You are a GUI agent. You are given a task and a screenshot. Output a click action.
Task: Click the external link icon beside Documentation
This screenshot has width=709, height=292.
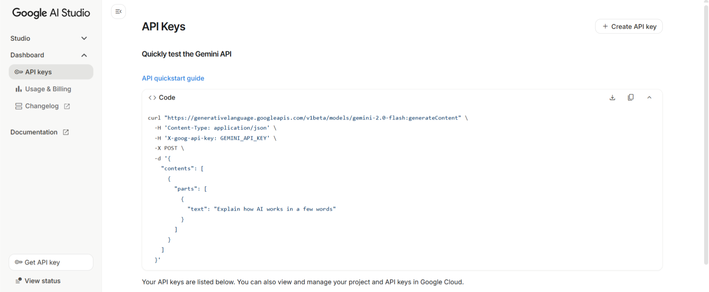pyautogui.click(x=66, y=132)
